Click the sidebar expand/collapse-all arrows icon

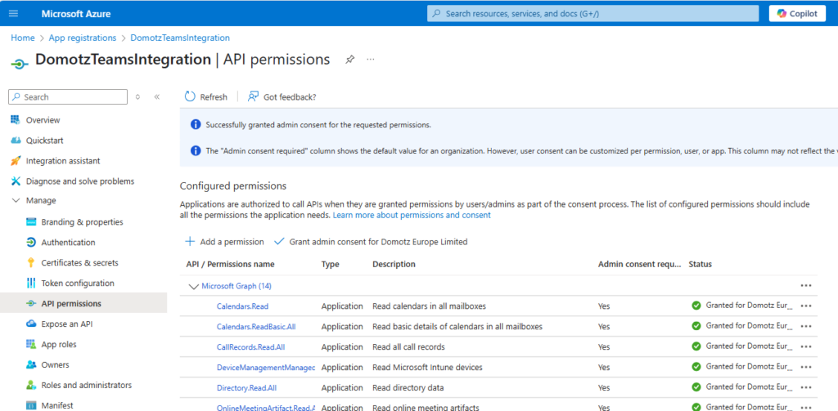tap(137, 97)
